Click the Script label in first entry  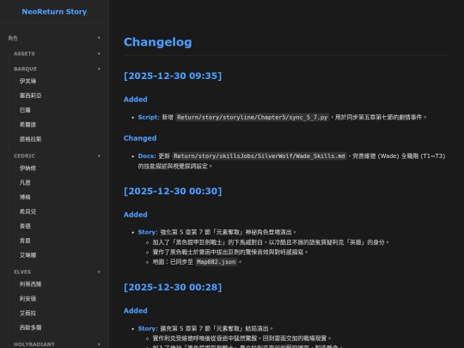point(148,117)
